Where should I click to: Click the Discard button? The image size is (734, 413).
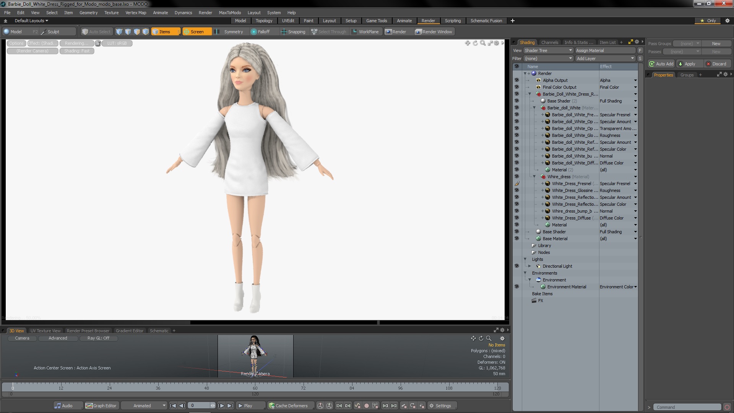point(718,64)
